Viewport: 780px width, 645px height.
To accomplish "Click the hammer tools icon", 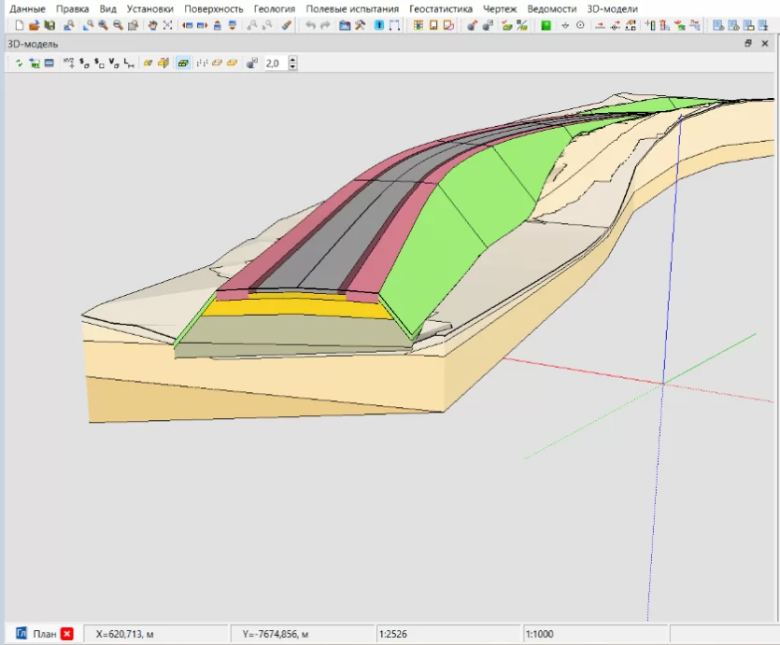I will click(361, 25).
